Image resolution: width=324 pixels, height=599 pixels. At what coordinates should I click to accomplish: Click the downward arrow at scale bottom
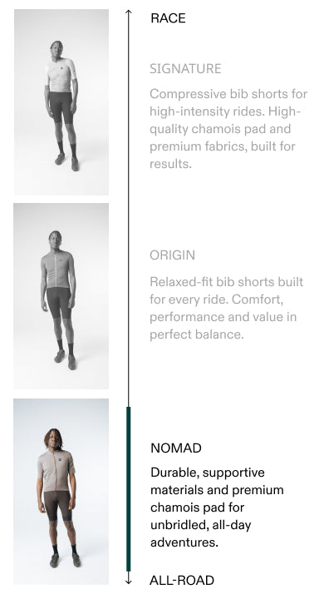click(x=129, y=580)
